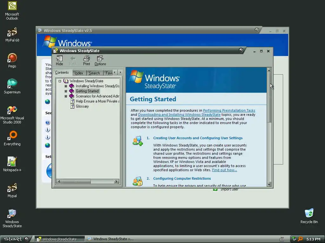Click right arrow of contents horizontal scrollbar
Viewport: 325px width, 243px height.
tap(116, 181)
